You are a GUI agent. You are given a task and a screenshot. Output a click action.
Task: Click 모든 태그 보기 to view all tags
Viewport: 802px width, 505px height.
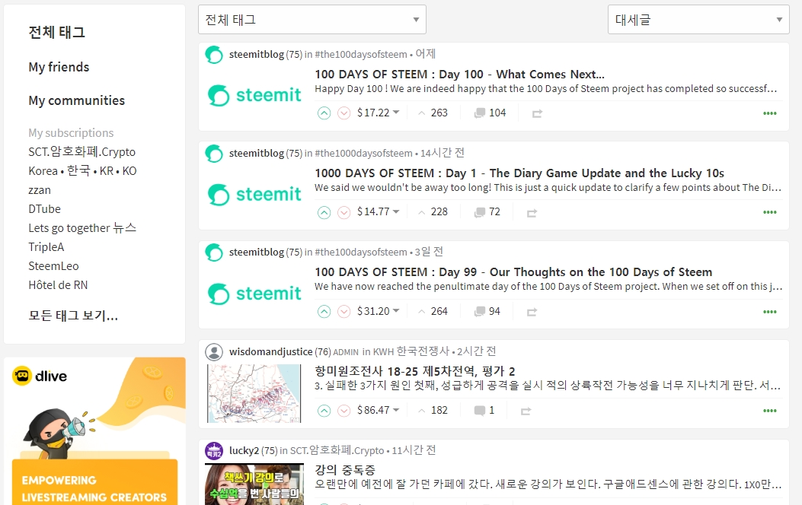[73, 315]
